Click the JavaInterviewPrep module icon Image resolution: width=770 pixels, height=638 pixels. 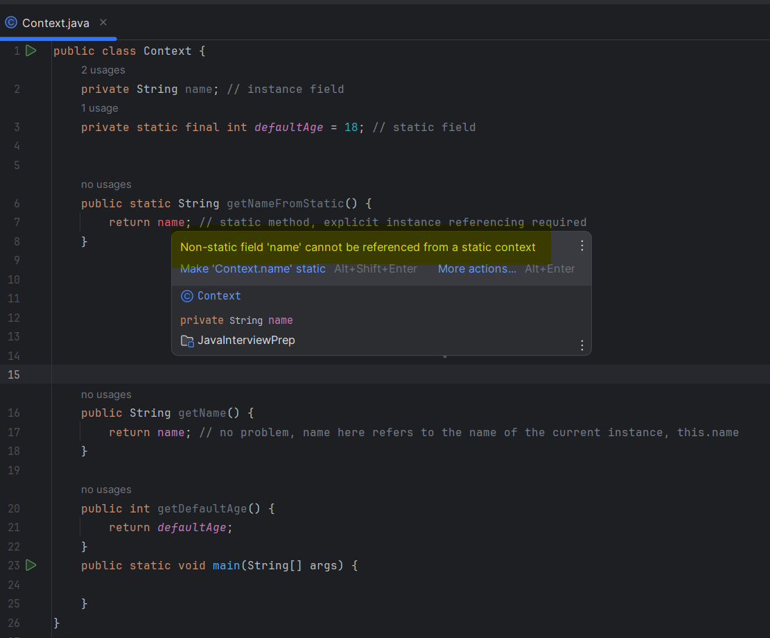point(187,340)
